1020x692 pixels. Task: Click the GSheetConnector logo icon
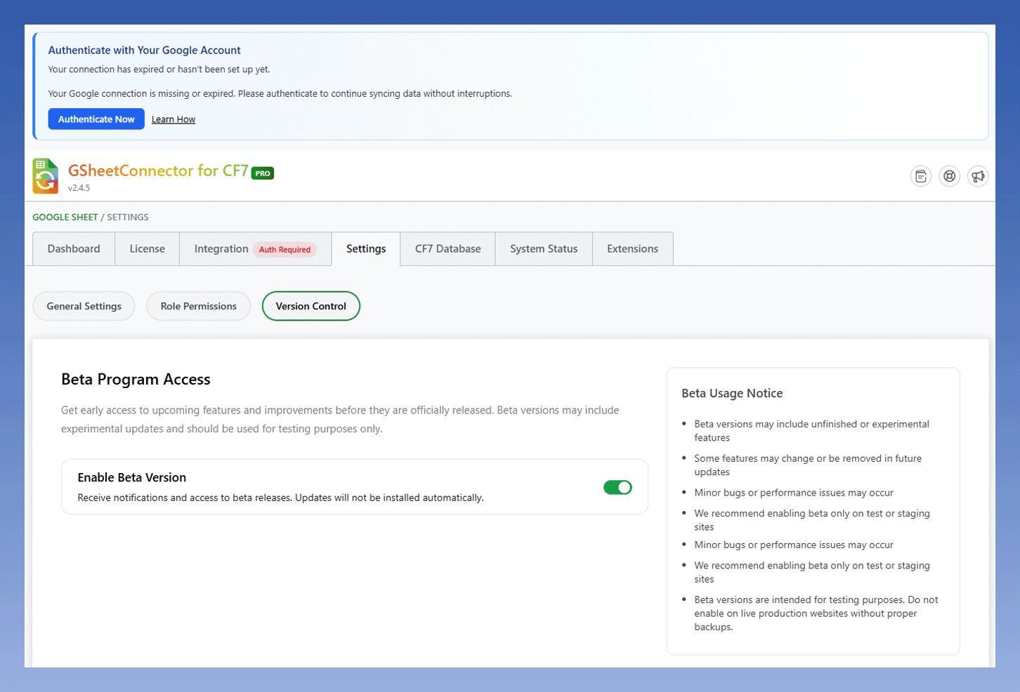click(x=46, y=175)
